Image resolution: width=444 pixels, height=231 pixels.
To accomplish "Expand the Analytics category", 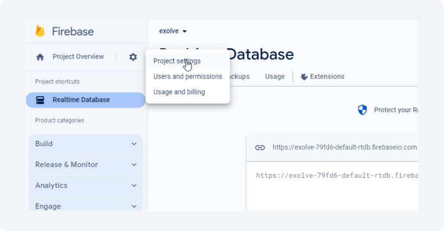I will [85, 186].
